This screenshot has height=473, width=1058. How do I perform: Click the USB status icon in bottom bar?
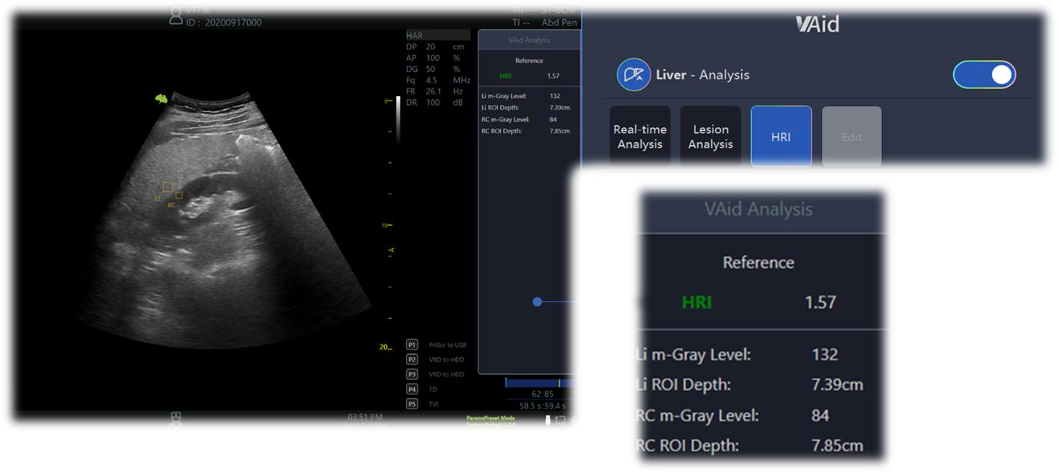point(548,421)
